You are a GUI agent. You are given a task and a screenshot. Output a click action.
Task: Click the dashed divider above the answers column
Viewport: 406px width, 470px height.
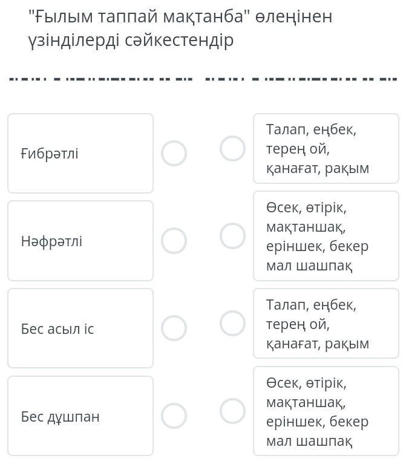(301, 79)
